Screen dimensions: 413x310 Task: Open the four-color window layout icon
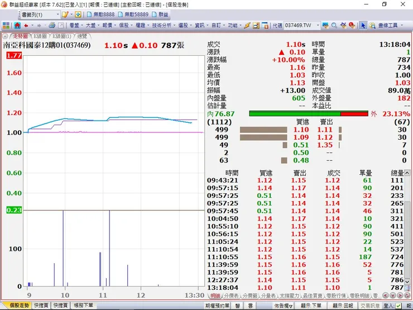click(6, 26)
